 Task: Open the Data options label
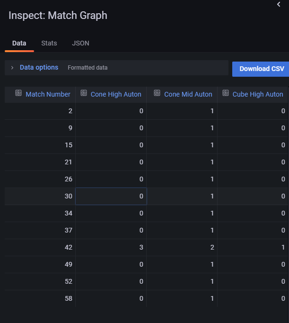pyautogui.click(x=39, y=67)
